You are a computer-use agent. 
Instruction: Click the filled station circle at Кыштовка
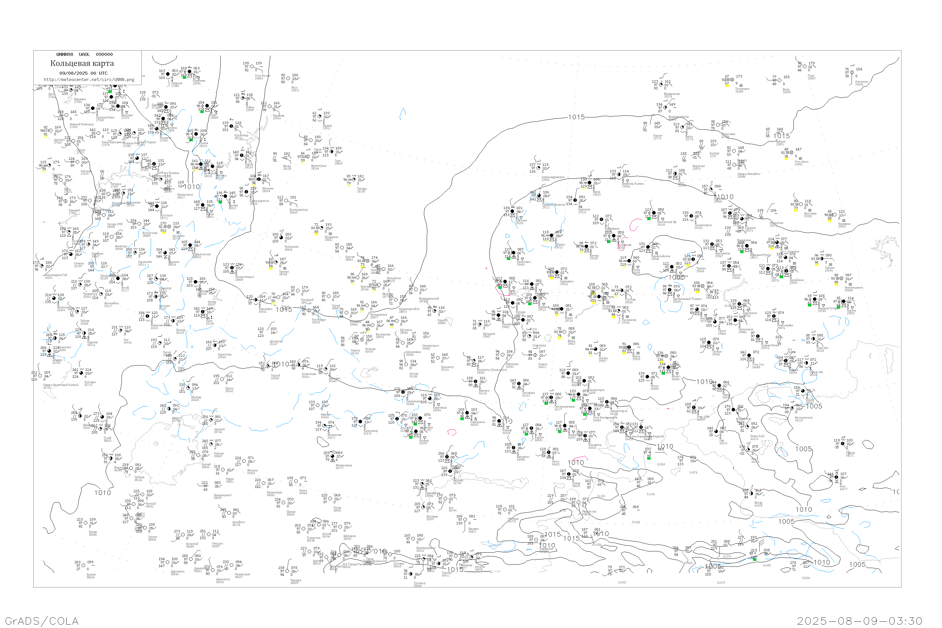514,253
